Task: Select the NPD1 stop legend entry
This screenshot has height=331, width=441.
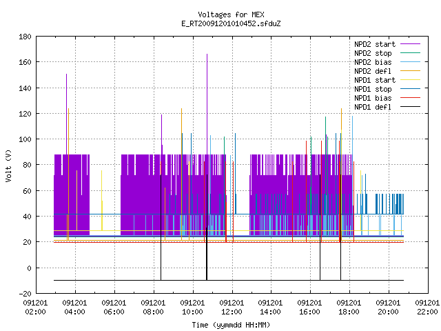Action: [373, 89]
